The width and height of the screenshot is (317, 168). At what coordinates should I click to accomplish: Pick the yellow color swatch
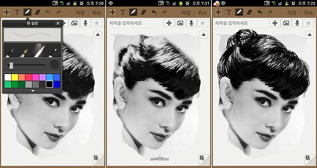15,77
